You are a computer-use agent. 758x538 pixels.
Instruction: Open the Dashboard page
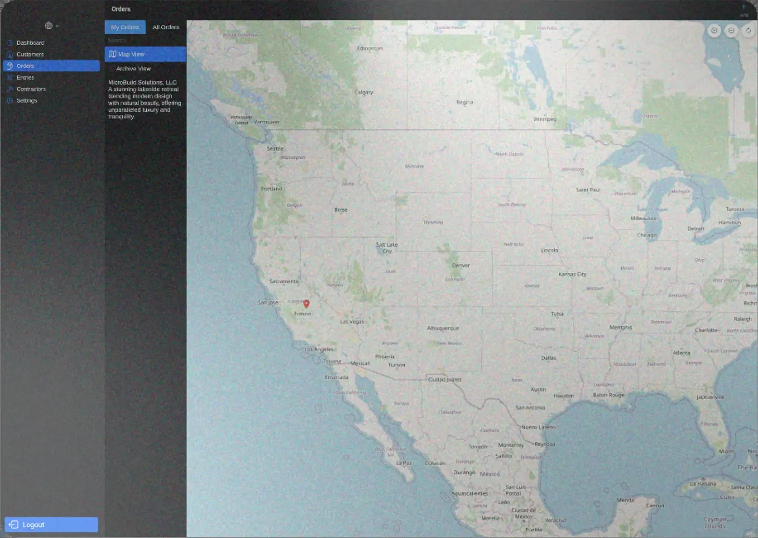pyautogui.click(x=51, y=43)
